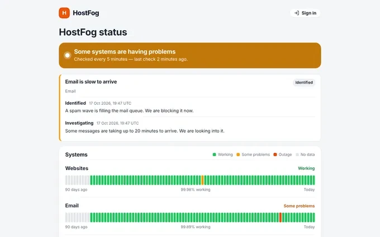Click the Identified update timestamp 19:47 UTC
This screenshot has width=380, height=237.
pyautogui.click(x=110, y=103)
